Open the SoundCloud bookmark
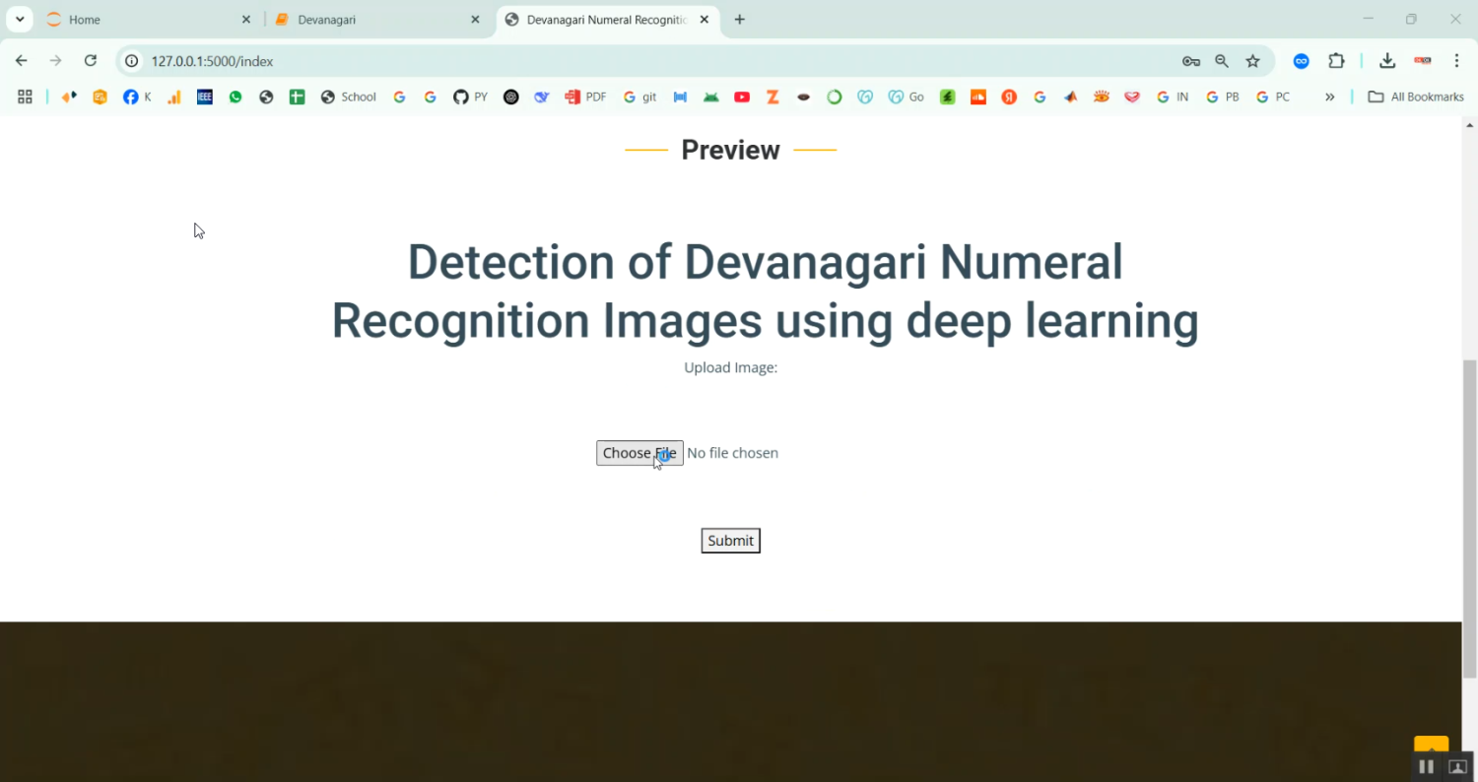 coord(977,97)
